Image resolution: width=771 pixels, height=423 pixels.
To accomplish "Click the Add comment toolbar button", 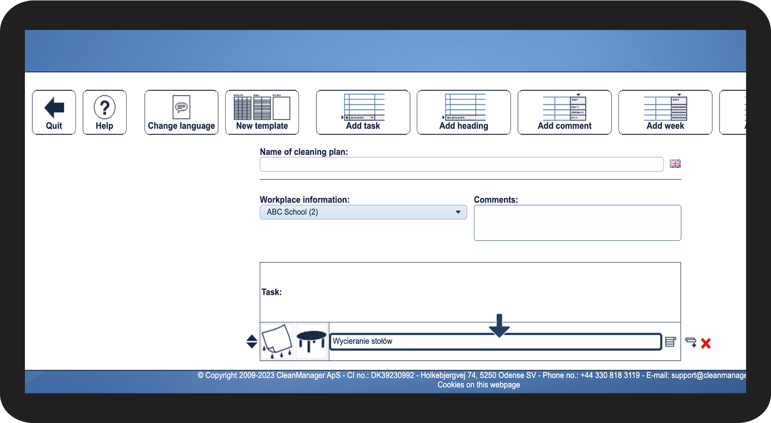I will pos(565,112).
